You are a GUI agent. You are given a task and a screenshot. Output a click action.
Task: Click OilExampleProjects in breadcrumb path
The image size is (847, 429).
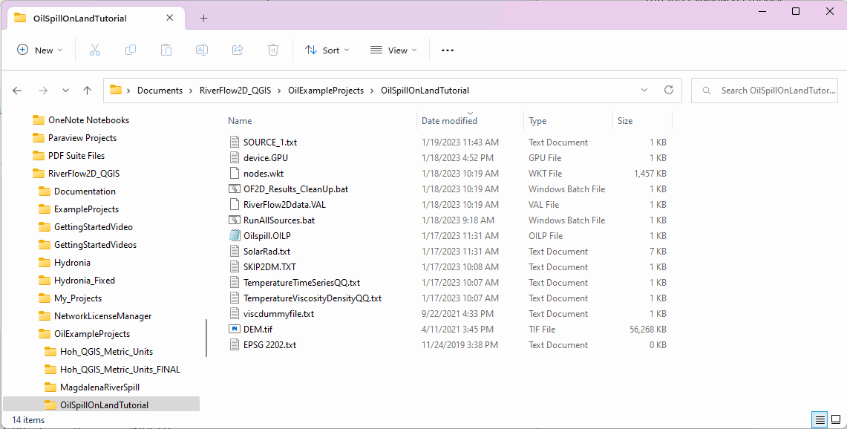326,91
